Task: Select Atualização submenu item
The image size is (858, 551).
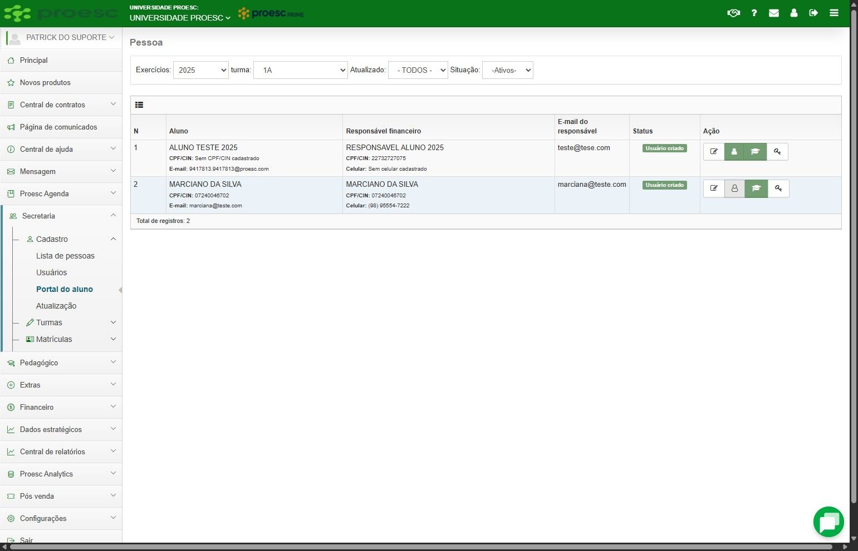Action: [56, 306]
